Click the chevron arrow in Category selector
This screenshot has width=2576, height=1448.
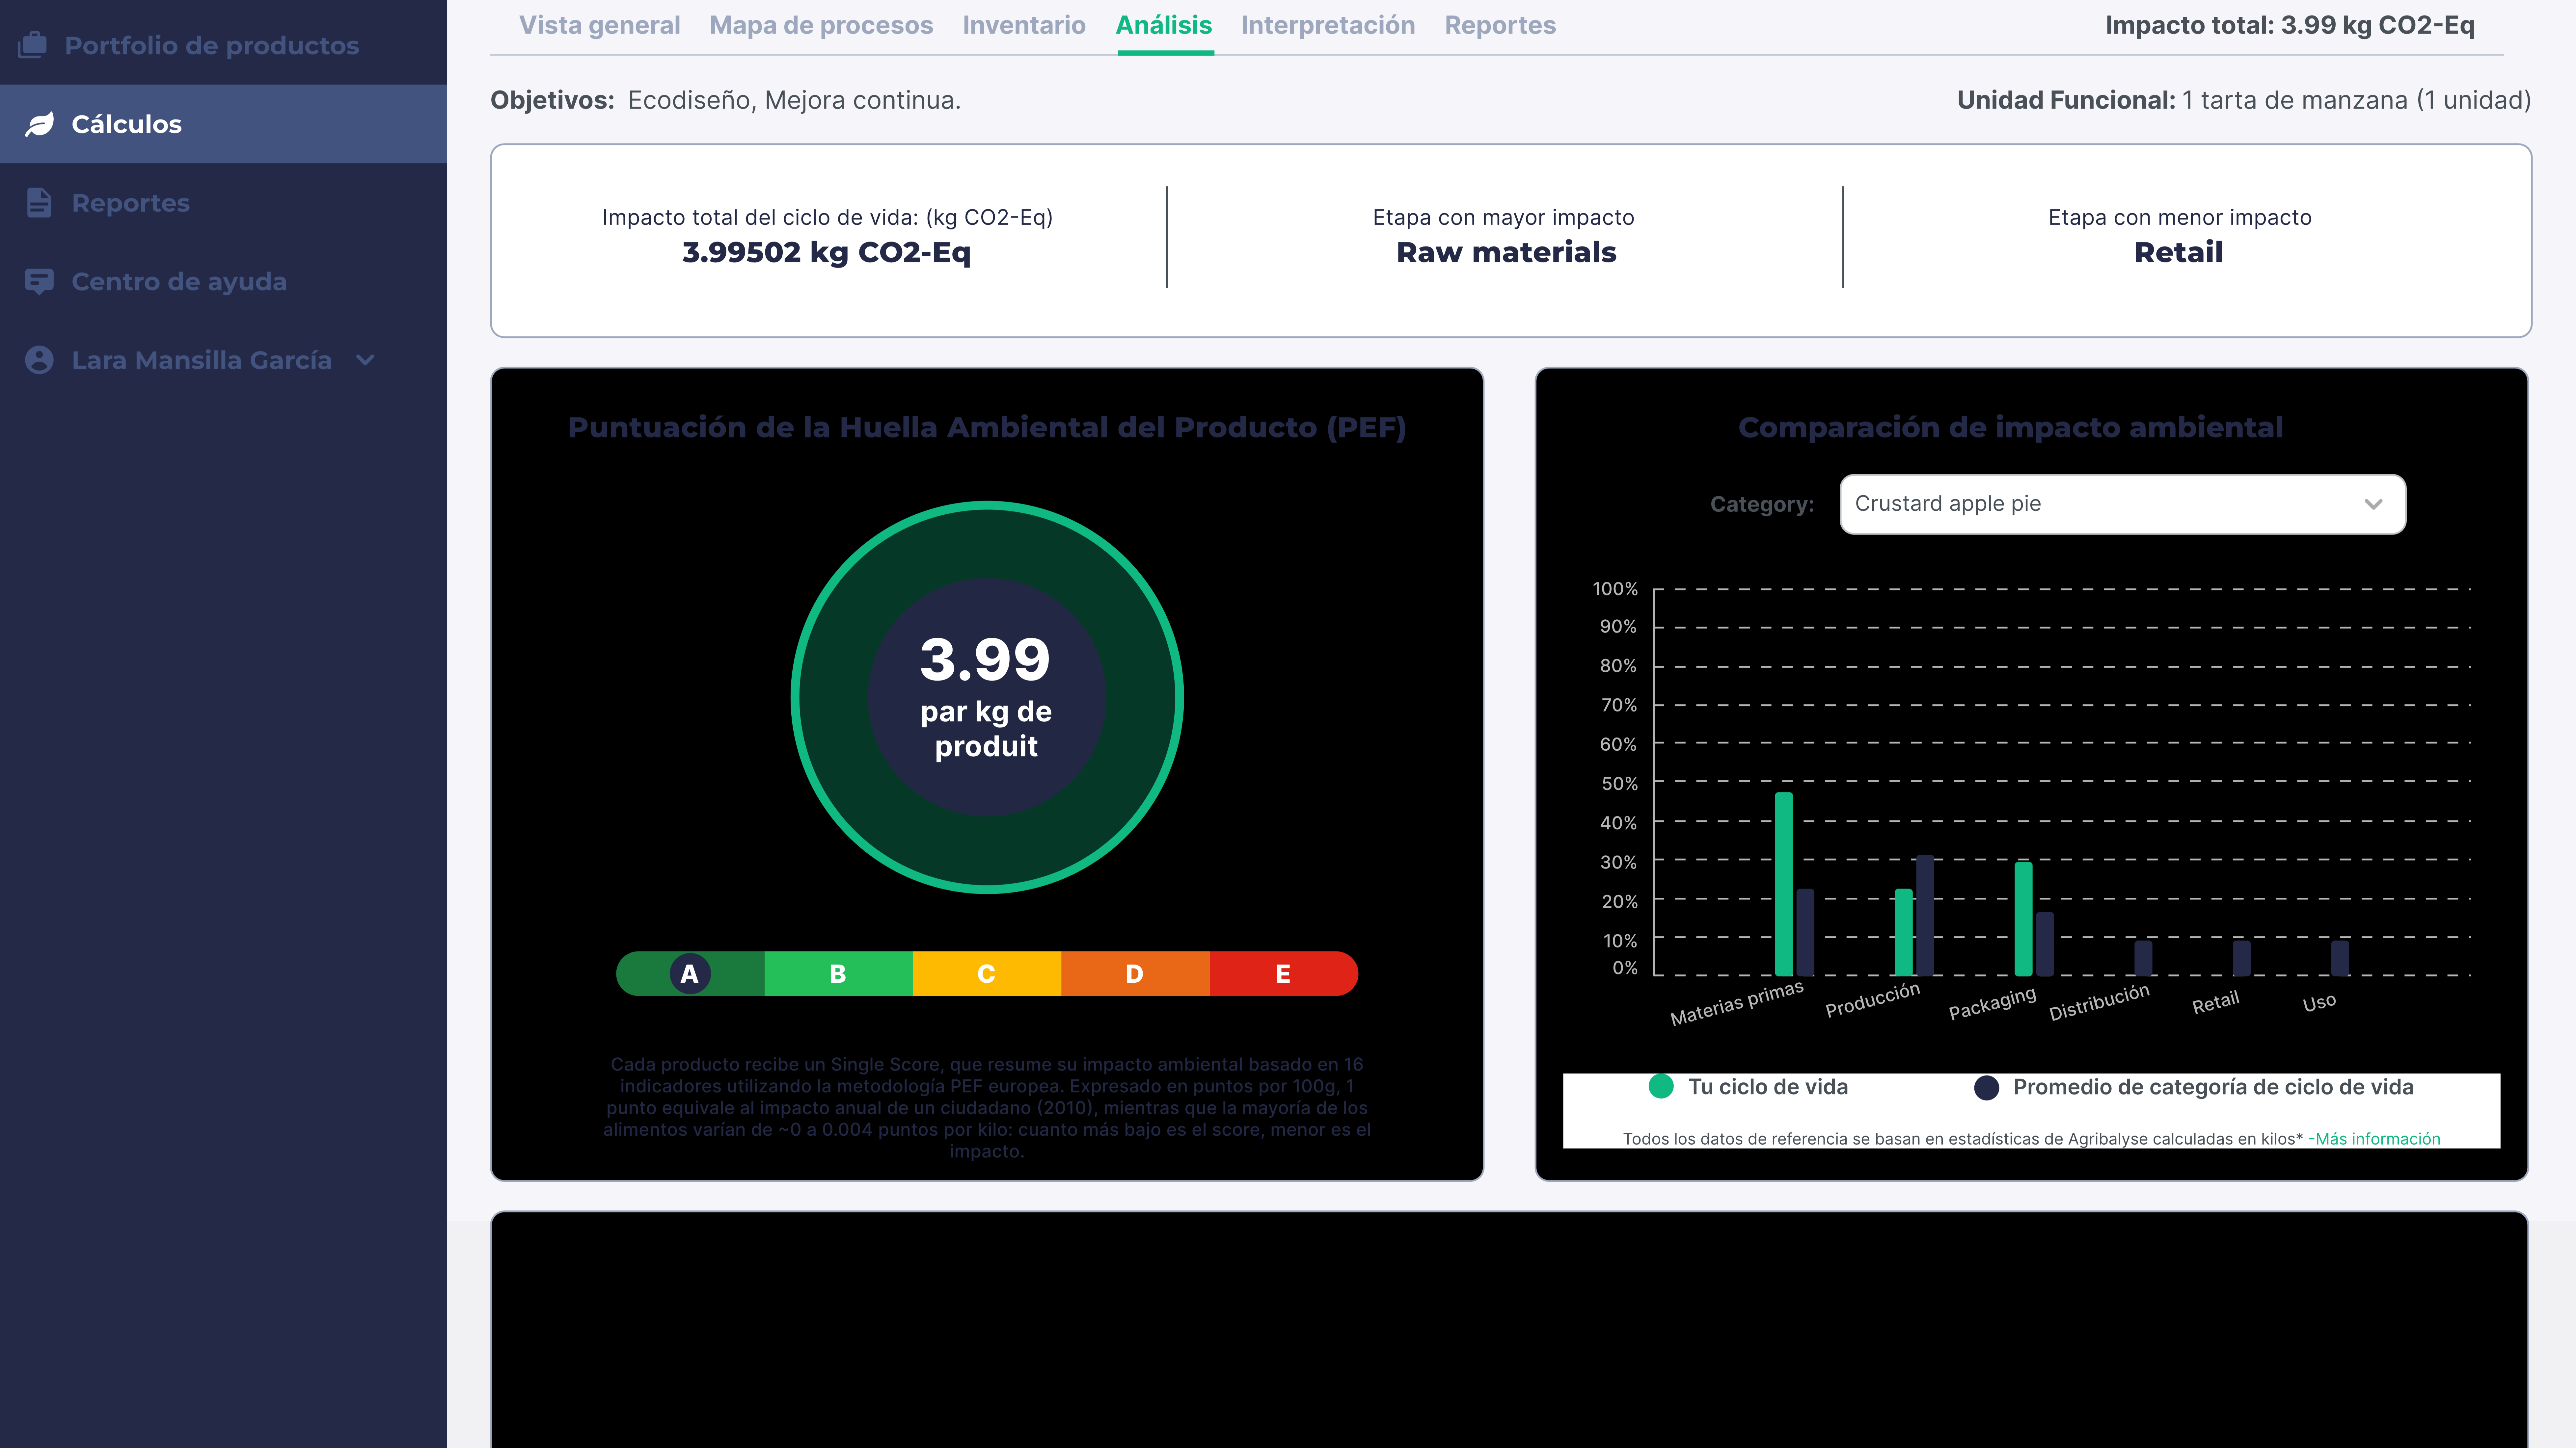pyautogui.click(x=2372, y=504)
